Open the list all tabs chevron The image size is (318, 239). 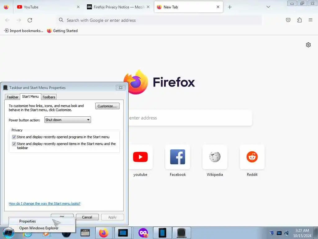tap(268, 7)
